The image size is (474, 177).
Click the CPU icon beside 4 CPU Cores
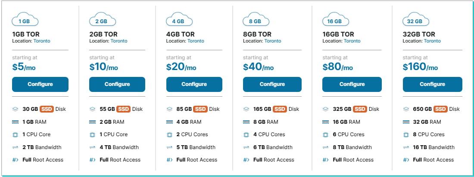coord(246,134)
